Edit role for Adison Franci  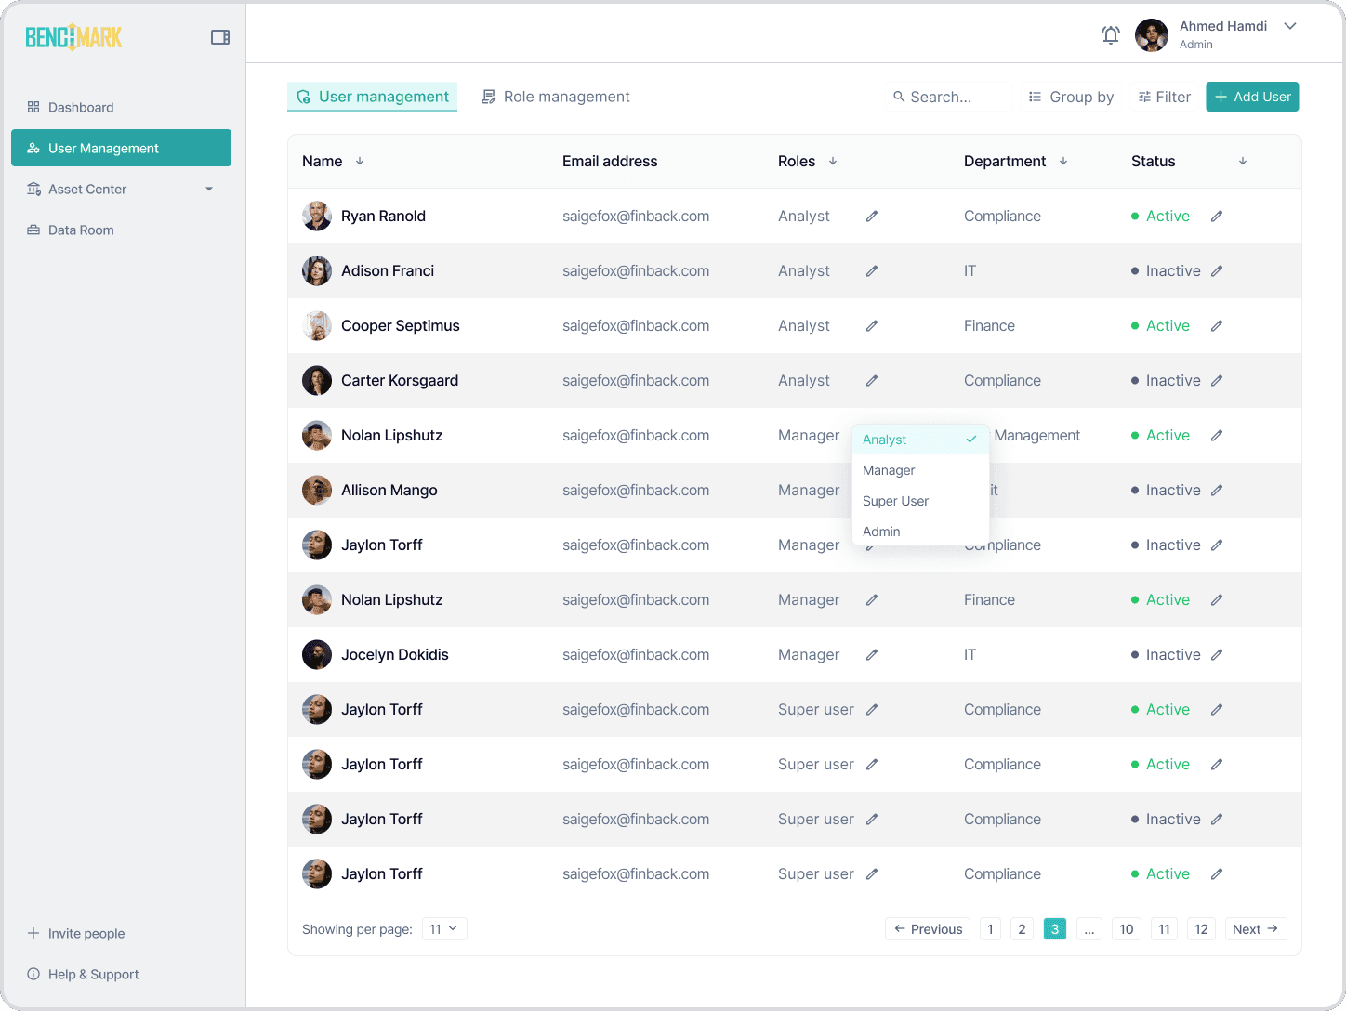tap(872, 270)
